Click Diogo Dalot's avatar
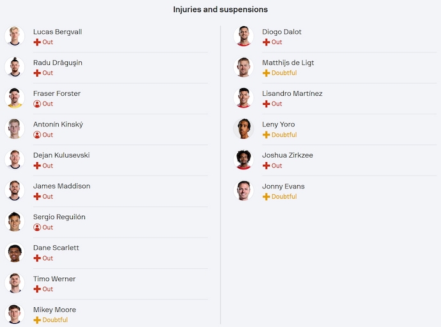The height and width of the screenshot is (327, 441). tap(243, 36)
